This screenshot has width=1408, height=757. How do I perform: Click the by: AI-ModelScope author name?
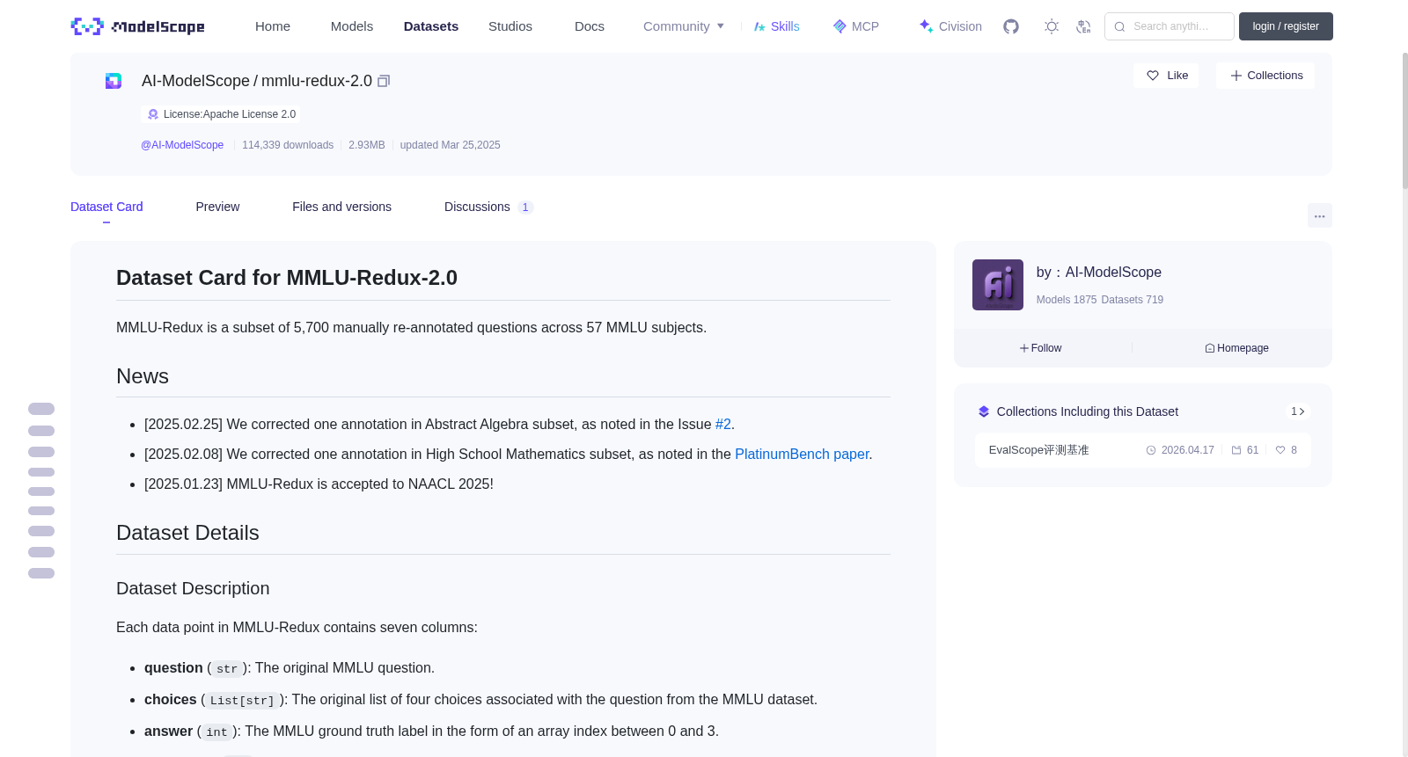tap(1113, 273)
